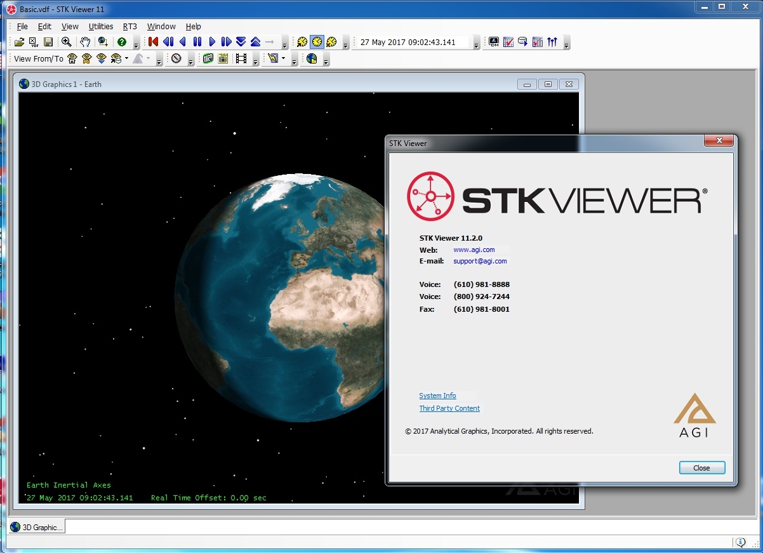Click the film strip movie recording icon
The width and height of the screenshot is (763, 553).
pos(241,58)
